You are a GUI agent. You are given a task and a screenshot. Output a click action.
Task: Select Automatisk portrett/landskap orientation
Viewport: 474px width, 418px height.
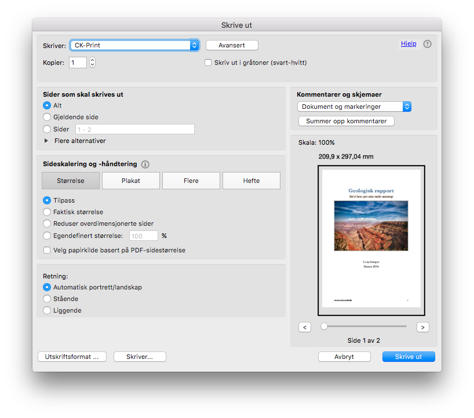(x=47, y=287)
